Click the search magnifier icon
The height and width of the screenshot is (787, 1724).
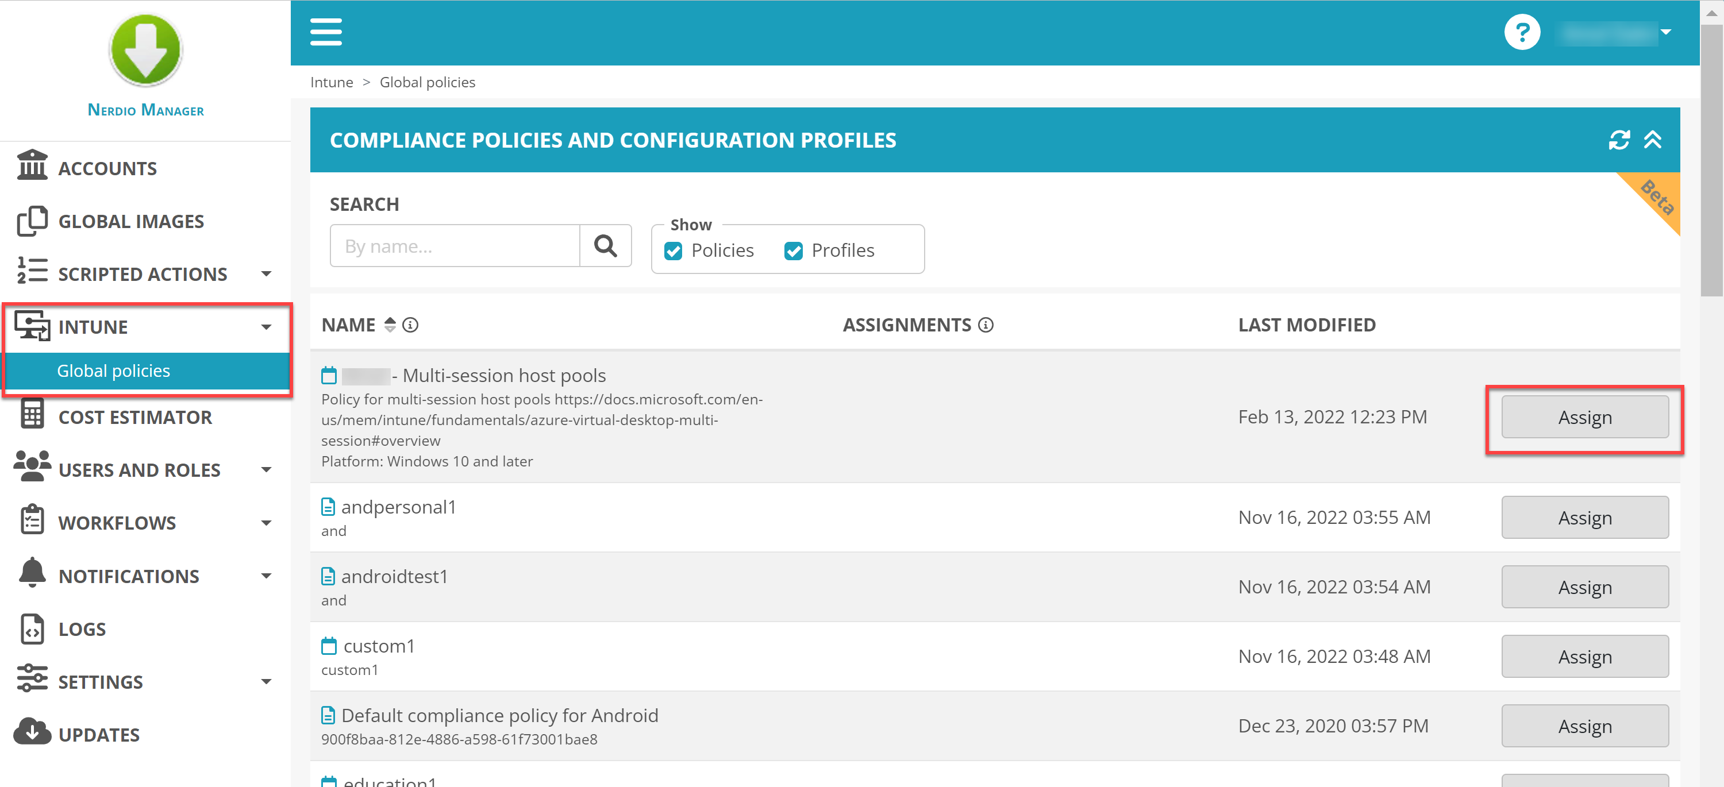[605, 246]
